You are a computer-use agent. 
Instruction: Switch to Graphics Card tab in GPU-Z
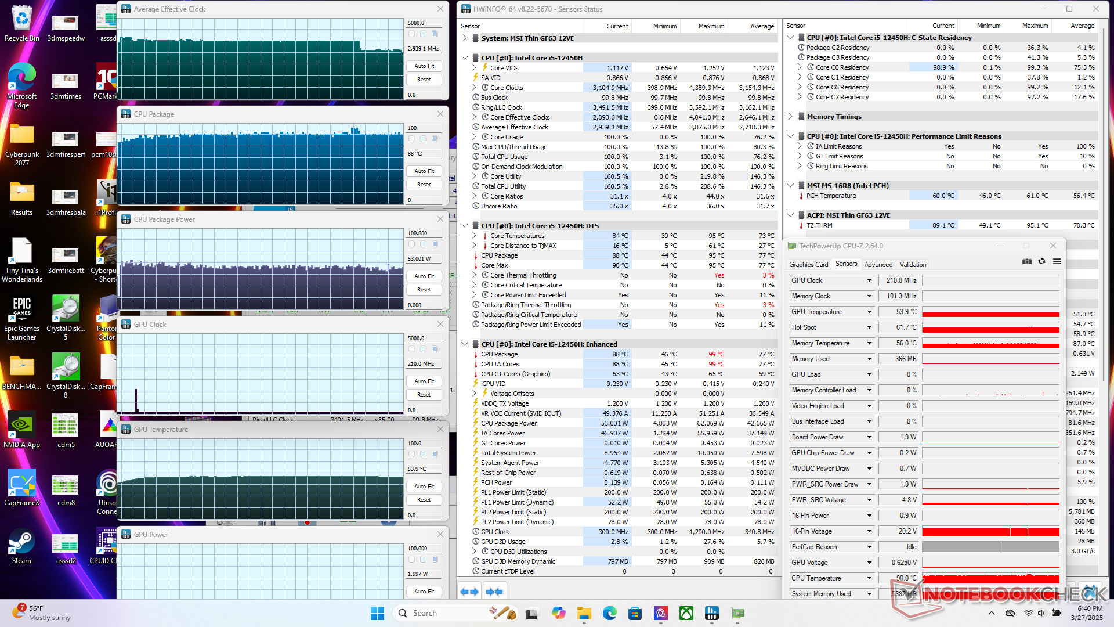click(808, 265)
